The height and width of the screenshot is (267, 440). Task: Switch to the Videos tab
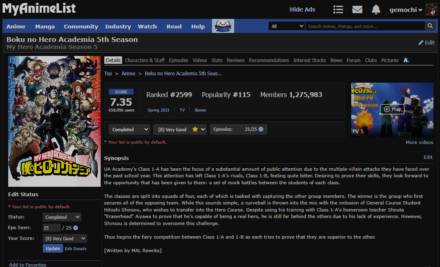pyautogui.click(x=200, y=60)
